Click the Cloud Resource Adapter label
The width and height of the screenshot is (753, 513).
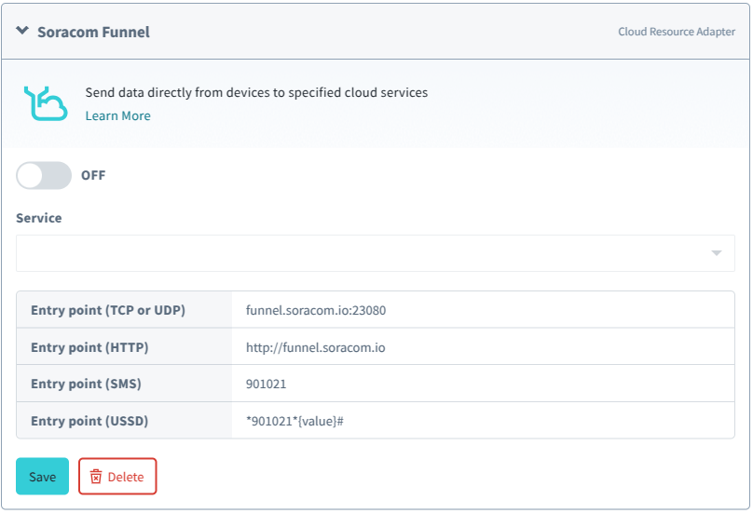pos(676,32)
